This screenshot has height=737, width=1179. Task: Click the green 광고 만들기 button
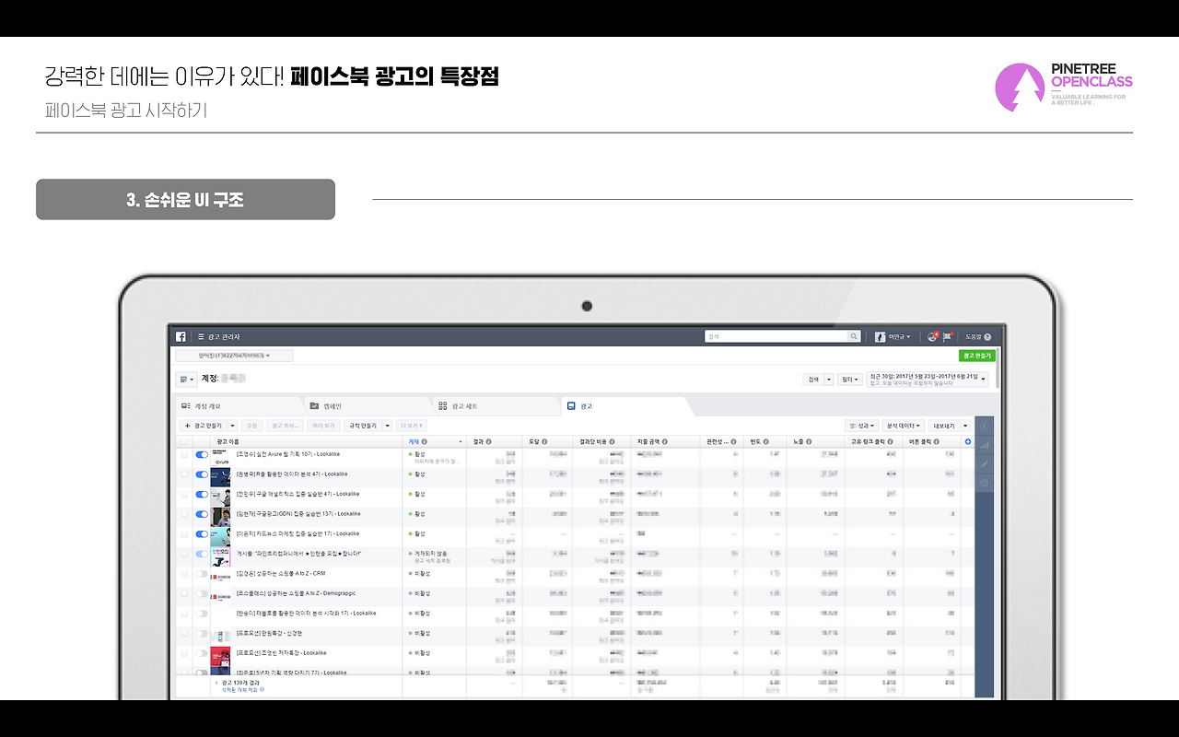pos(976,356)
